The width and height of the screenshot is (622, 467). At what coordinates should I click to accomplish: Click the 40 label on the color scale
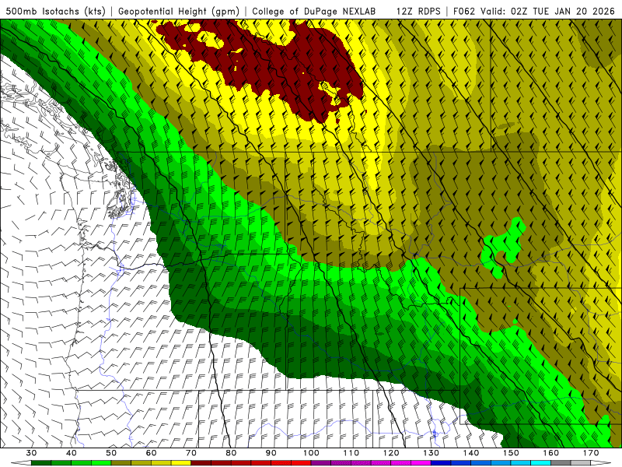(72, 453)
